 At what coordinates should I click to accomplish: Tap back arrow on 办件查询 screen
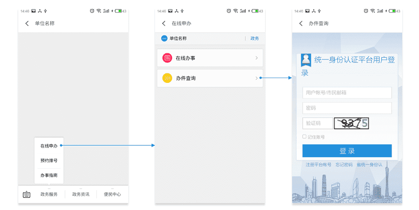tap(301, 24)
